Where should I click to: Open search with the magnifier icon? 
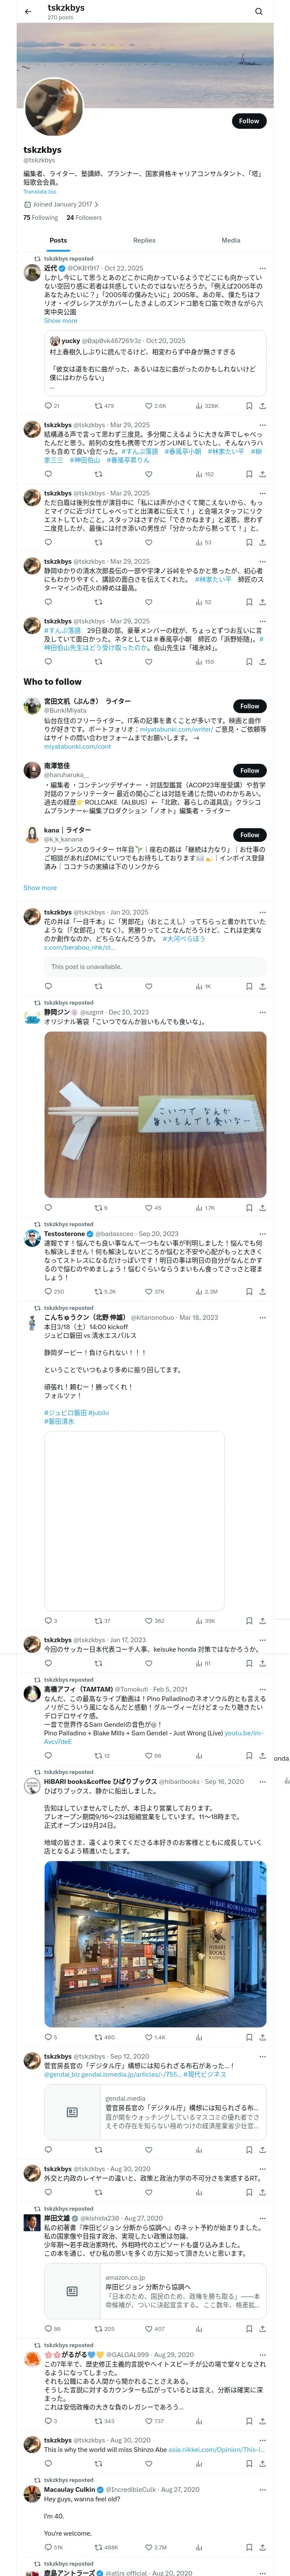point(259,11)
